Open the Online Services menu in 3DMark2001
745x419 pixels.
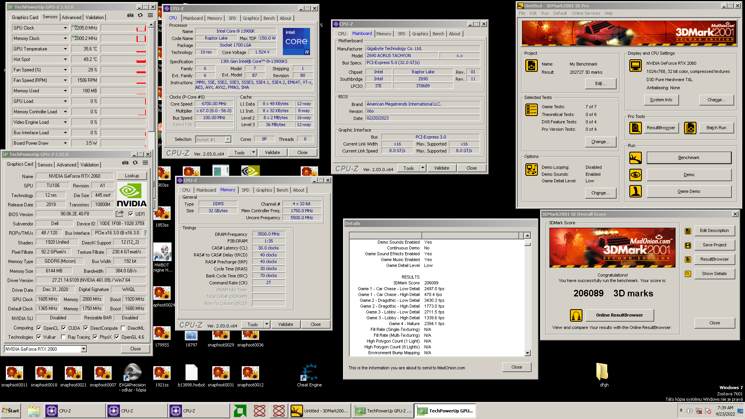(x=586, y=13)
